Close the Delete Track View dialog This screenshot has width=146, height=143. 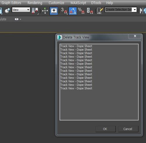135,36
